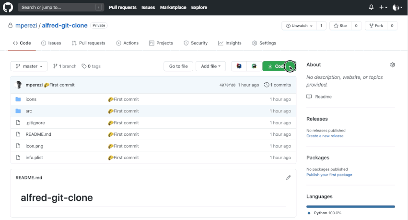Expand the Unwatch dropdown

click(x=299, y=26)
